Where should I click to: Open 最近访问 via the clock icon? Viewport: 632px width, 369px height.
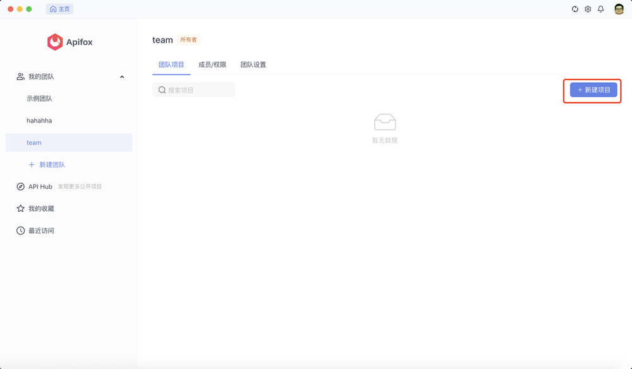coord(20,230)
